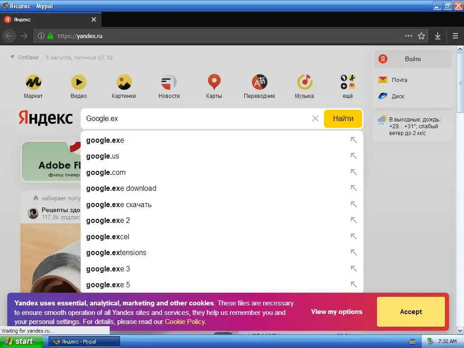
Task: Open the browser hamburger menu
Action: (455, 36)
